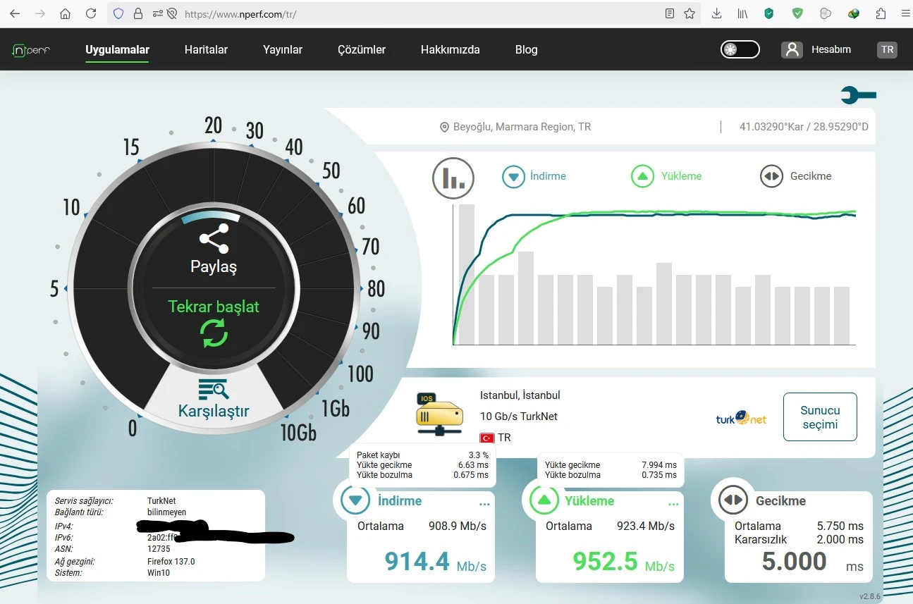
Task: Click the browser home button
Action: tap(65, 13)
